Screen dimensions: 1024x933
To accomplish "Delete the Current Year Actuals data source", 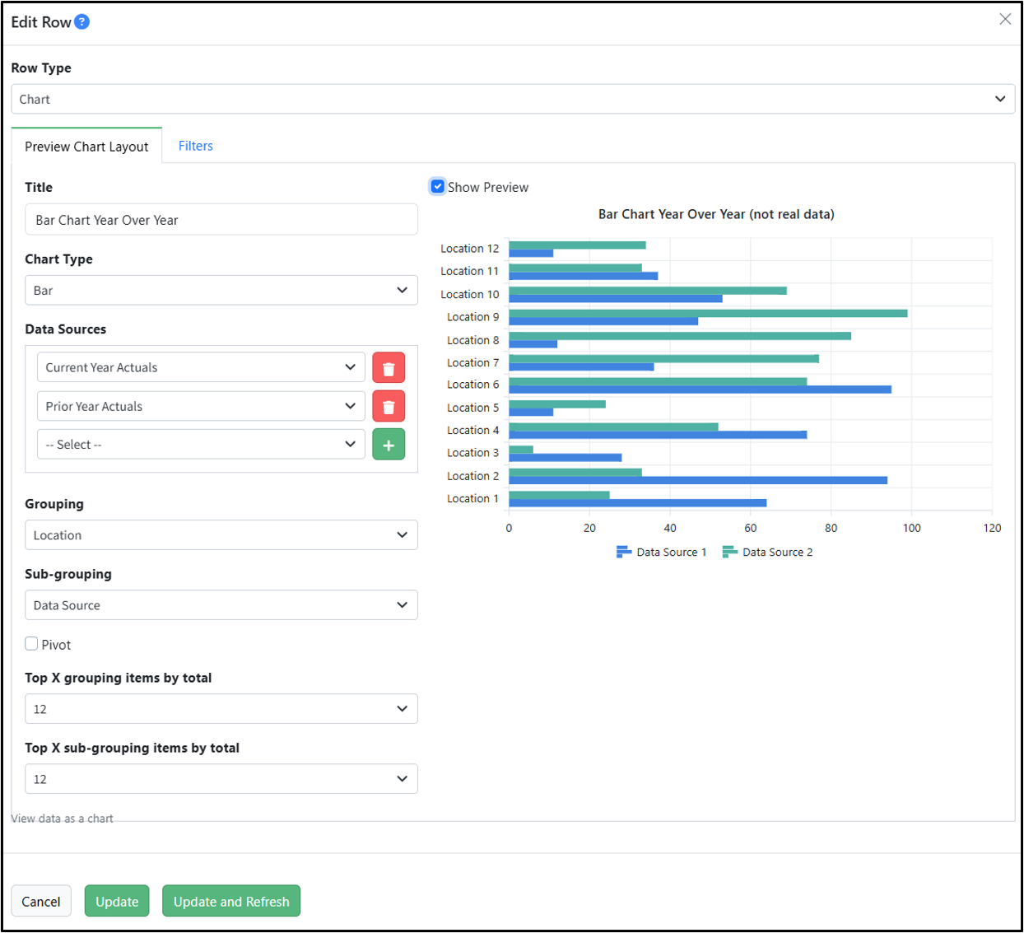I will 389,367.
